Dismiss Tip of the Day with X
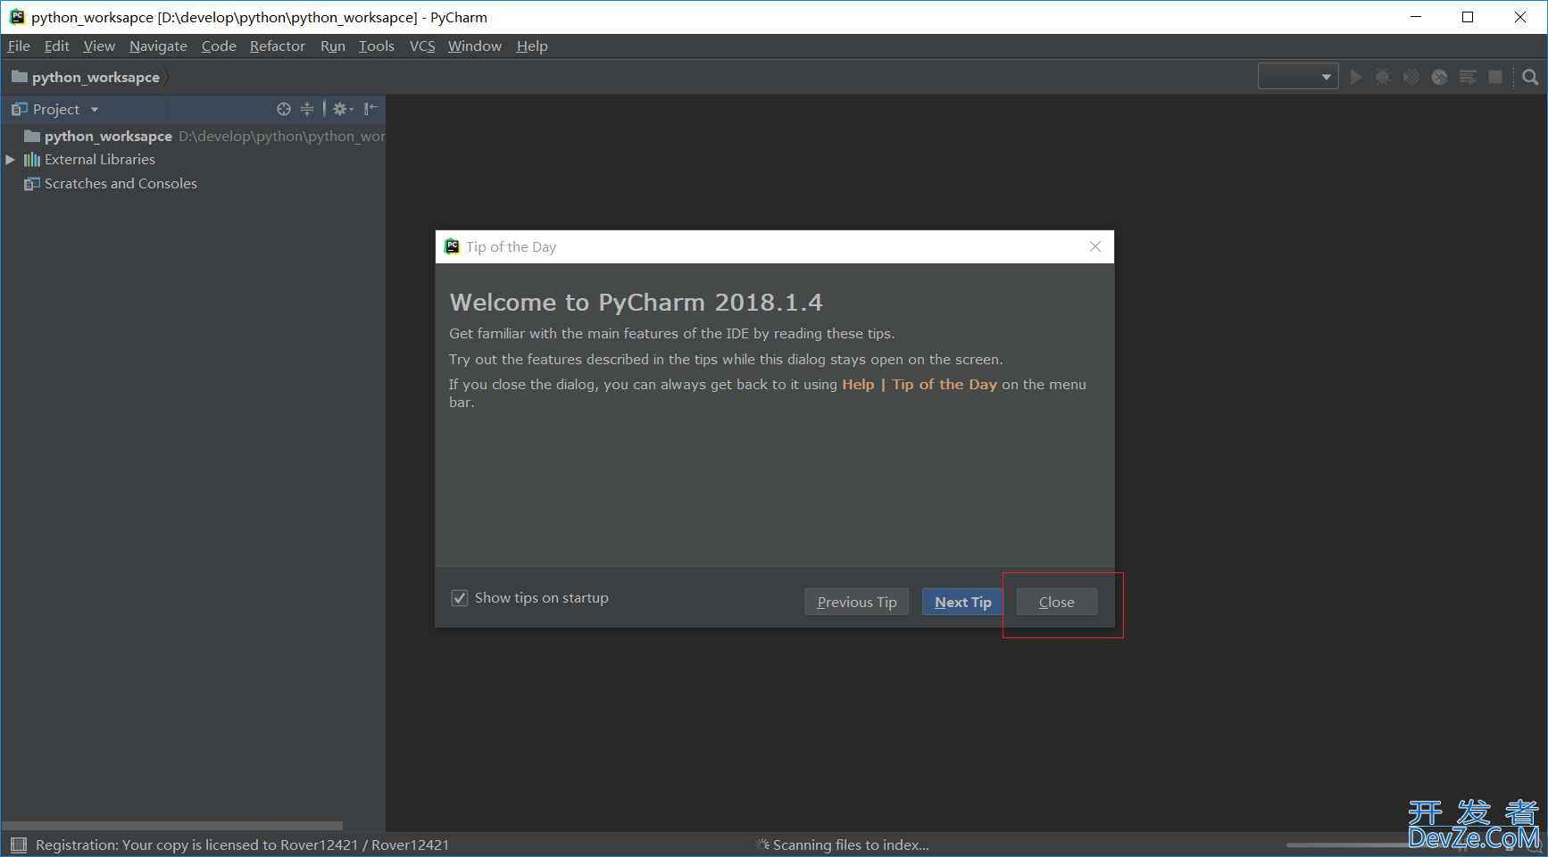This screenshot has height=857, width=1548. point(1095,246)
